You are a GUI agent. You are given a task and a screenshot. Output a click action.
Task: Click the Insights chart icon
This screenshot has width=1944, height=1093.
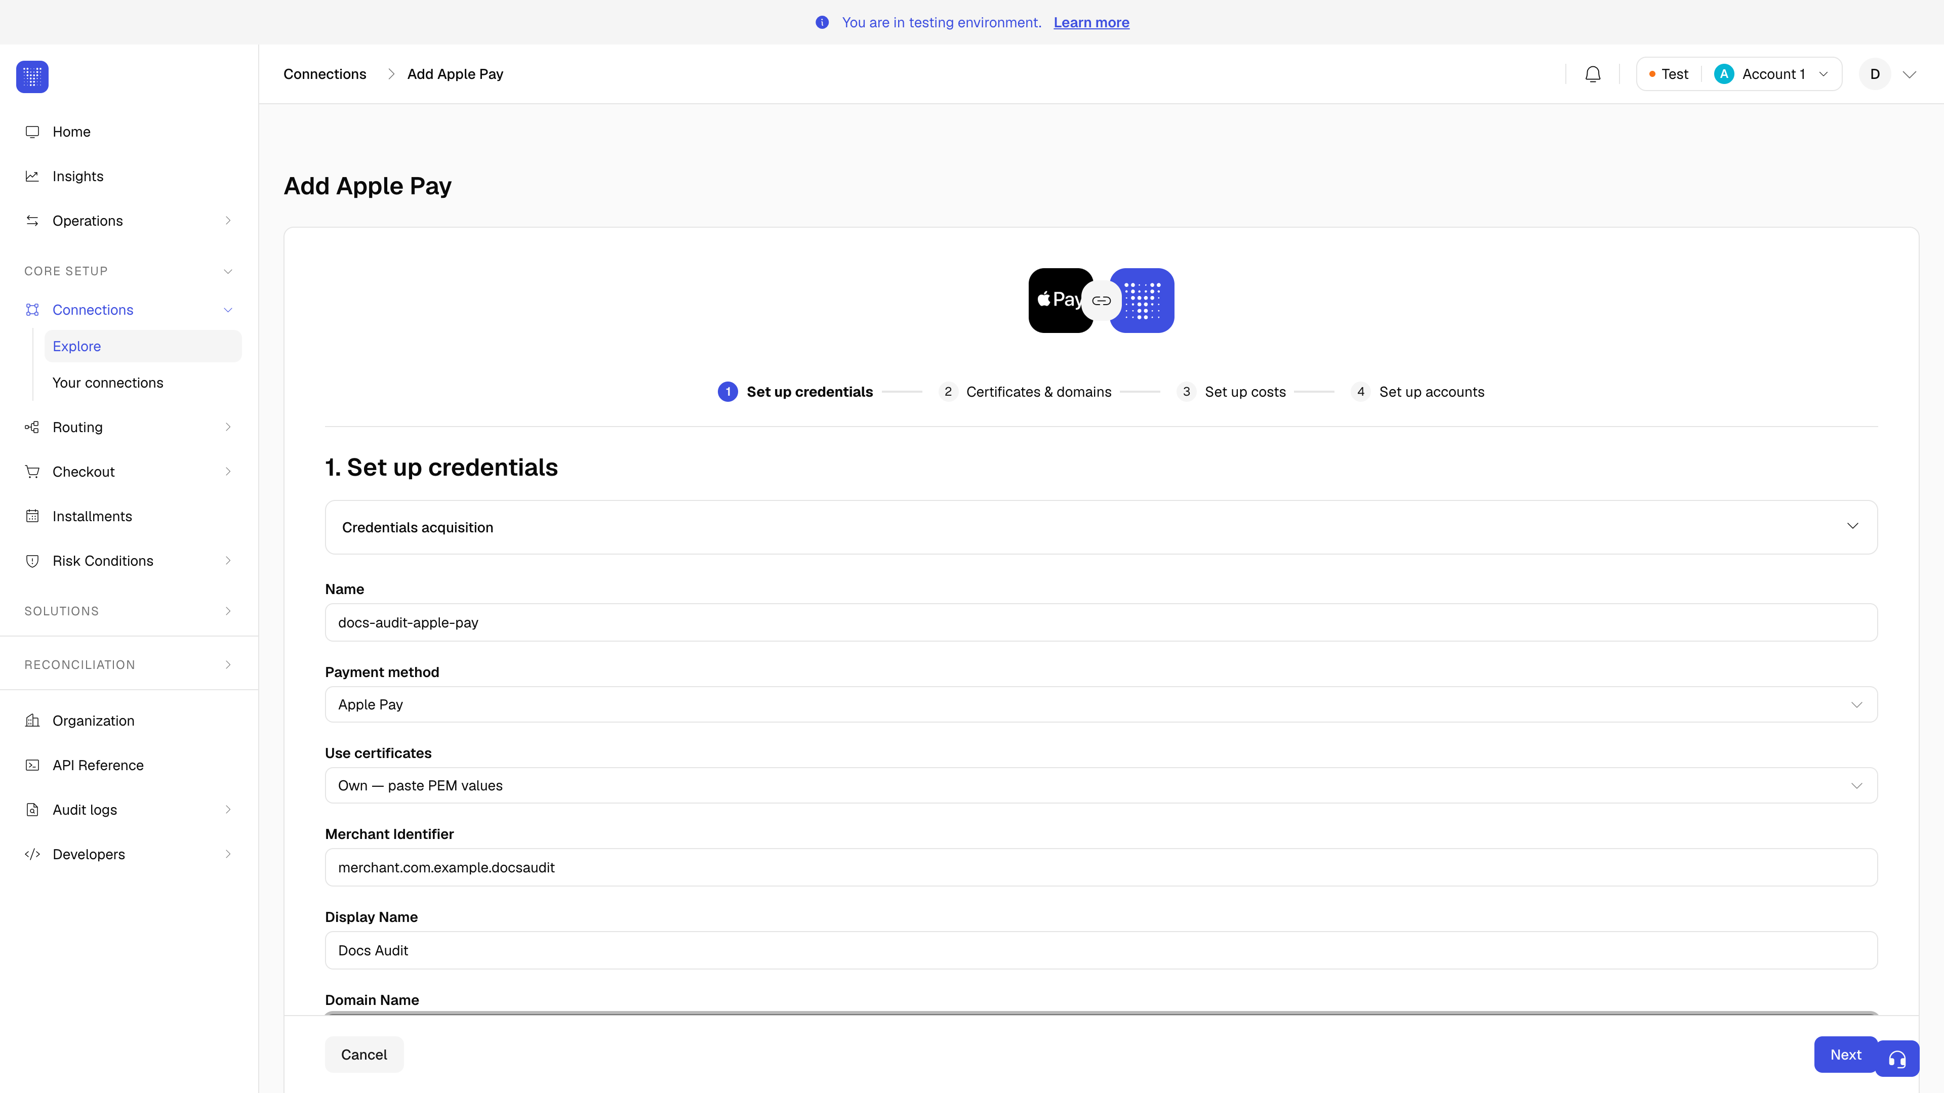point(32,177)
